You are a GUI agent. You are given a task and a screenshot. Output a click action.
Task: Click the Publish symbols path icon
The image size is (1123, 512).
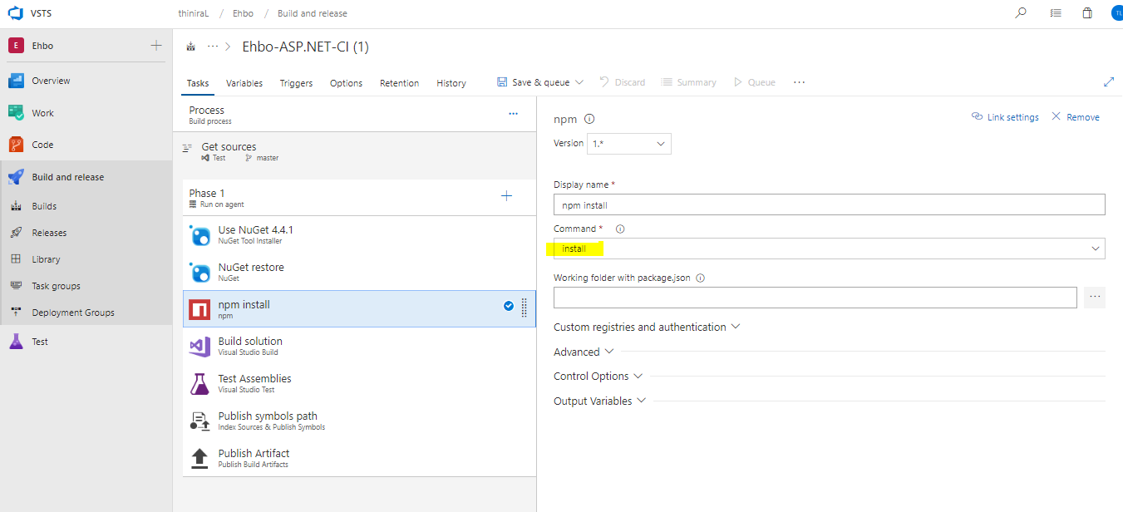coord(199,421)
